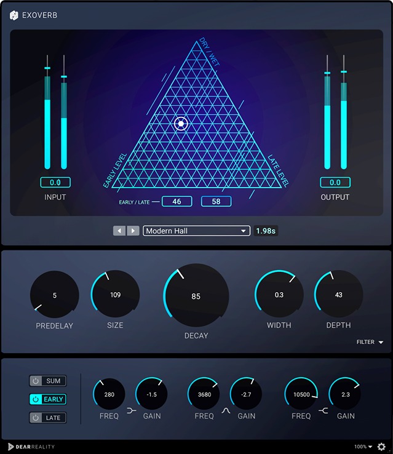Go to previous preset with left arrow
The image size is (393, 454).
point(119,231)
